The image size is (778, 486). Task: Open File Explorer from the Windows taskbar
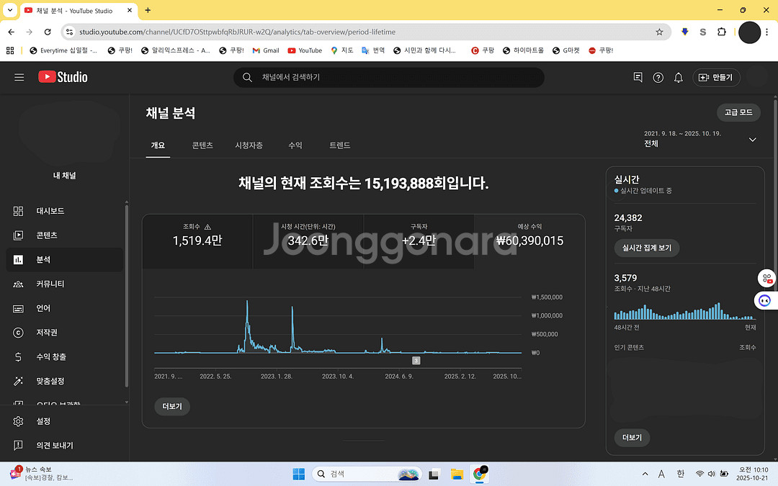coord(456,474)
